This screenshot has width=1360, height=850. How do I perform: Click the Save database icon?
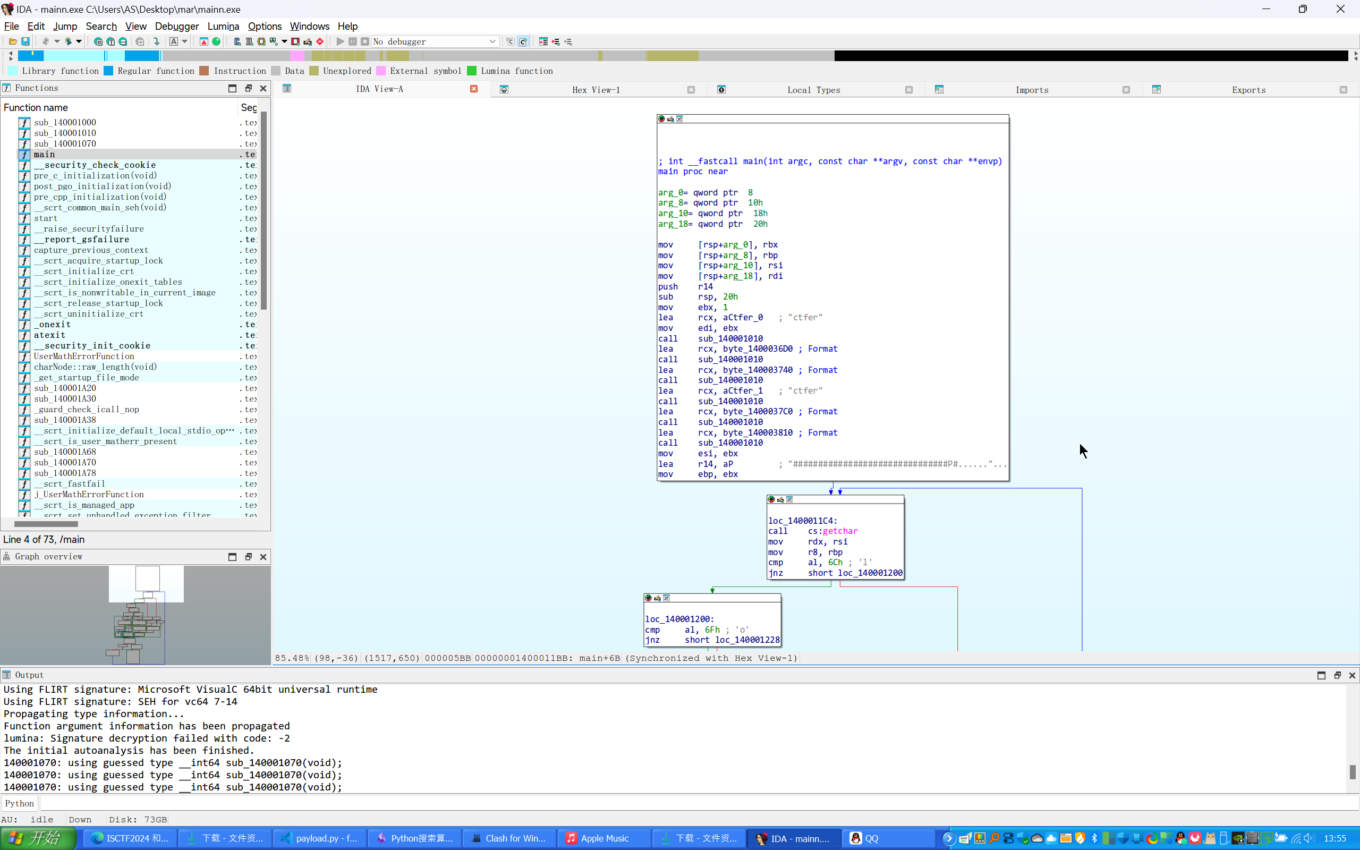tap(25, 41)
